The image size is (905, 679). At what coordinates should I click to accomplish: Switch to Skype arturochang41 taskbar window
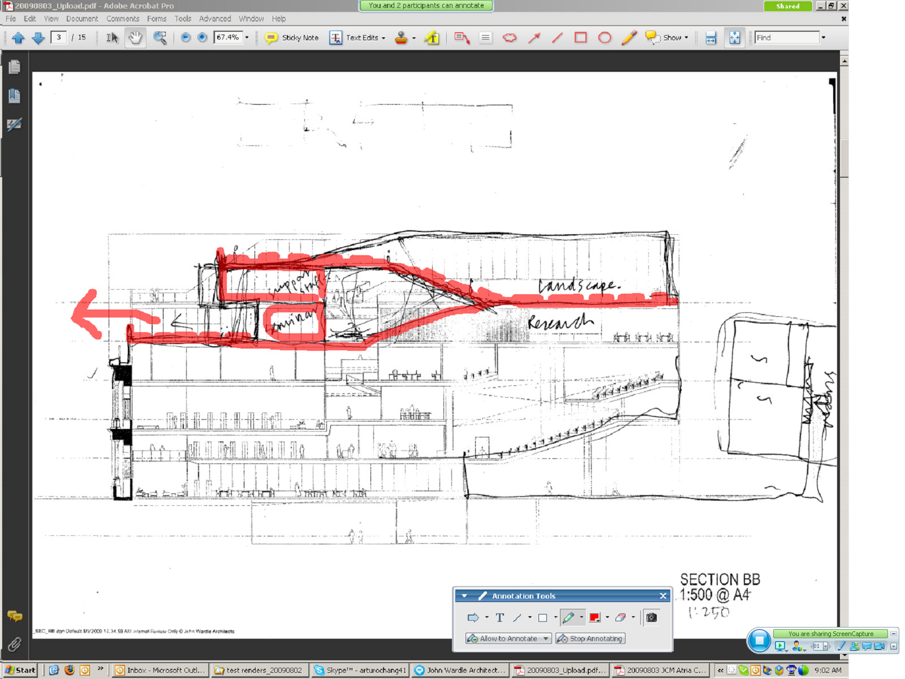point(360,670)
